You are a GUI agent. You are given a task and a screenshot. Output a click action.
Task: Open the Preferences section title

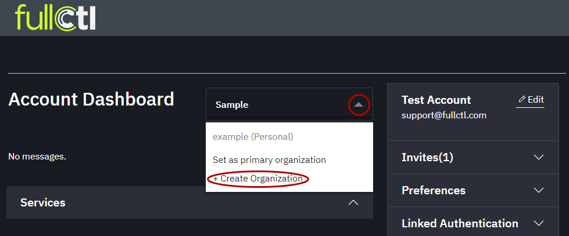434,190
